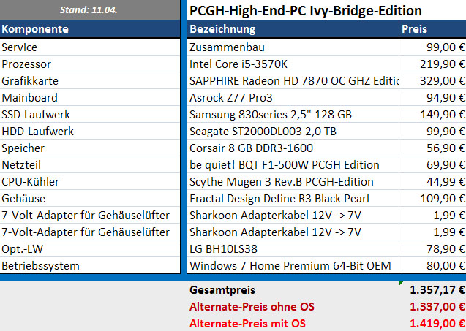Click the 'Speicher' component cell
This screenshot has width=466, height=331.
click(x=90, y=148)
